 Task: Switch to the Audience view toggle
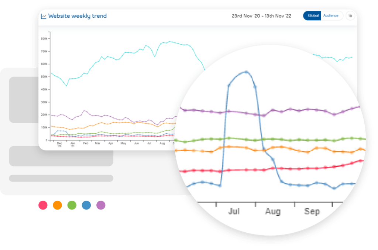[x=331, y=15]
